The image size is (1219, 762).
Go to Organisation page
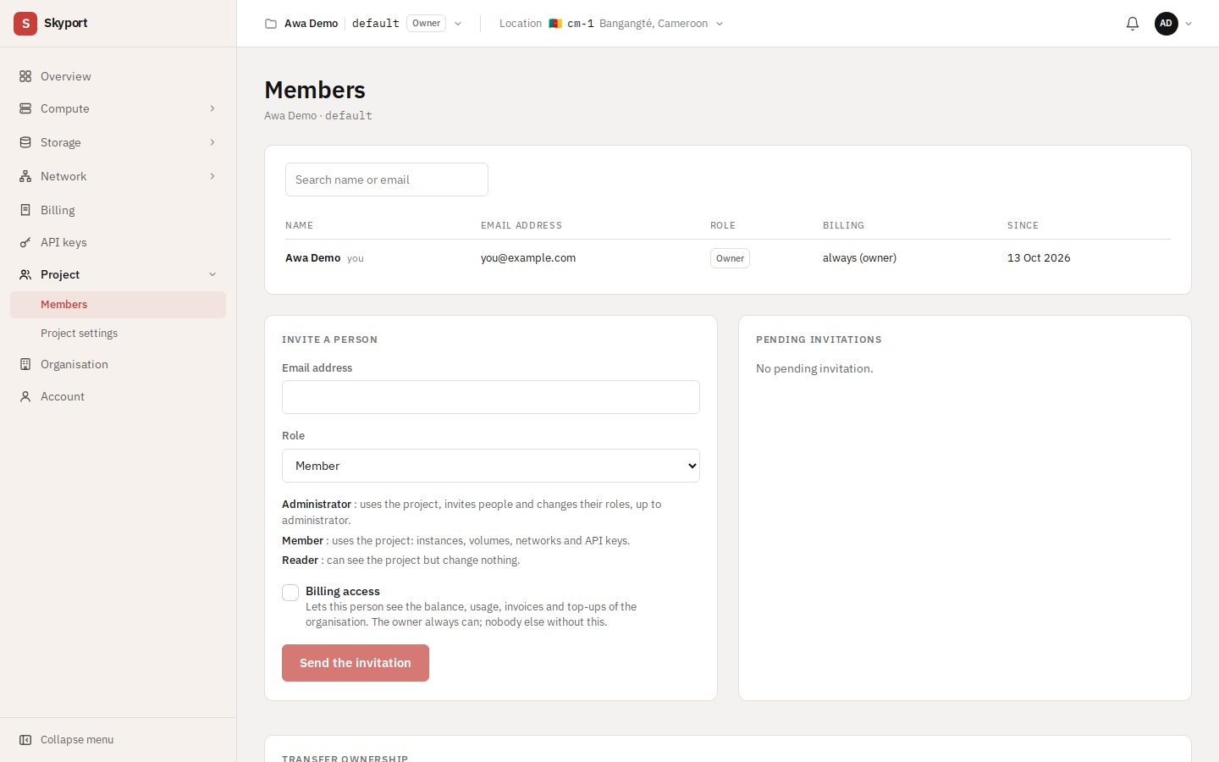[x=118, y=364]
